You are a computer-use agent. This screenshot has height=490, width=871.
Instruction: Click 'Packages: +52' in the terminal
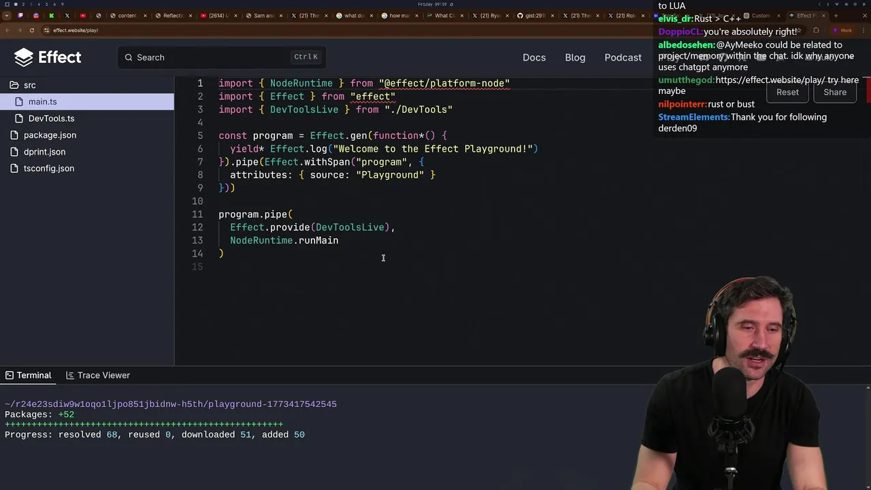pos(39,414)
